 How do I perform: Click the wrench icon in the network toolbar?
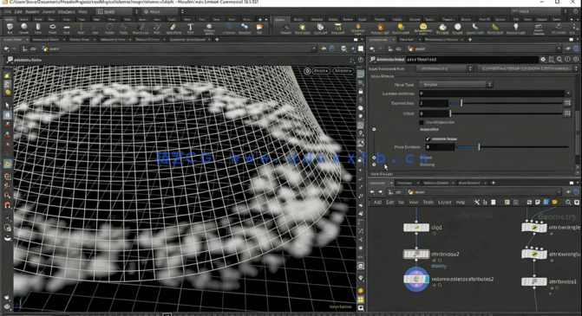pyautogui.click(x=476, y=203)
